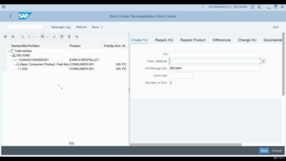
Task: Click the Cons.Grp input field
Action: 181,76
